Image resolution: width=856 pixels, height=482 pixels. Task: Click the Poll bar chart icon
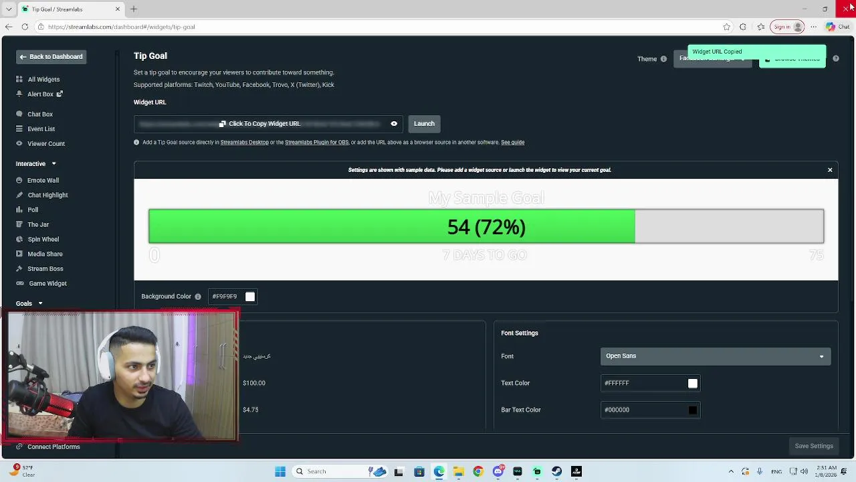click(x=19, y=210)
